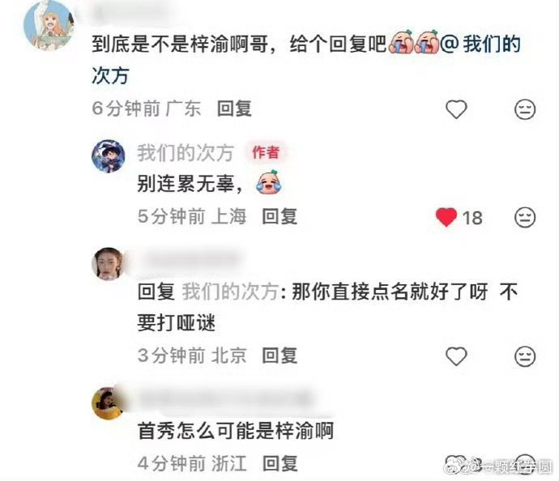The image size is (559, 481).
Task: Tap 我们的次方 name in Beijing reply
Action: coord(230,292)
